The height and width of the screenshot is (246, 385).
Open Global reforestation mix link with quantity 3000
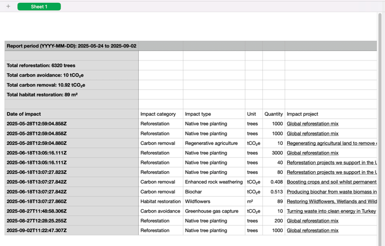tap(313, 153)
